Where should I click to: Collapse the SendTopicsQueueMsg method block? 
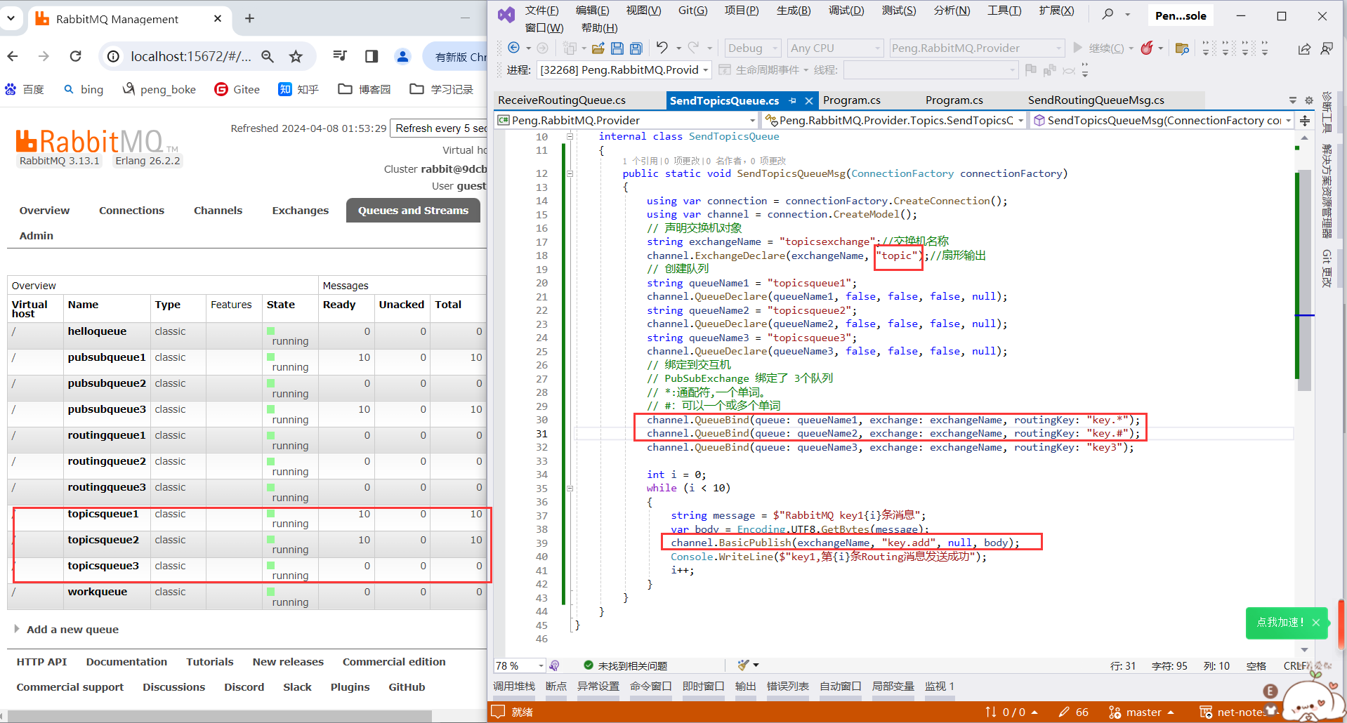[570, 173]
